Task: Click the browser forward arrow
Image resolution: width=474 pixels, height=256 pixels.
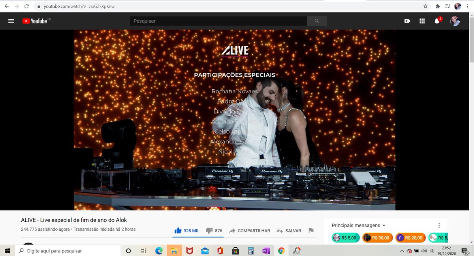Action: pyautogui.click(x=17, y=6)
